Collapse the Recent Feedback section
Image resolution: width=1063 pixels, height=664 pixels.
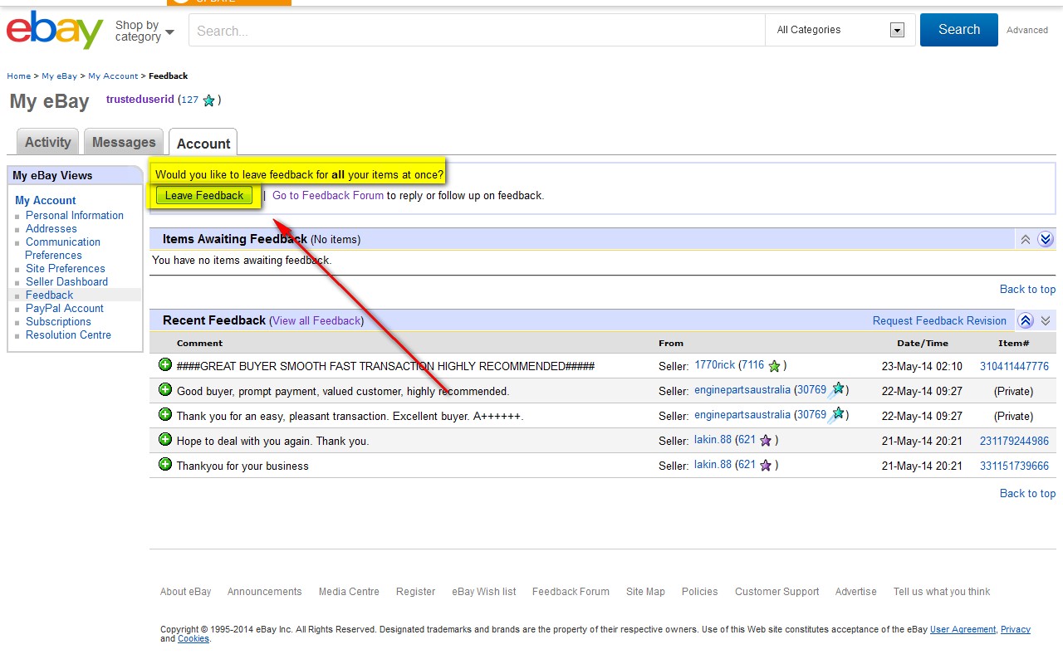click(x=1026, y=320)
